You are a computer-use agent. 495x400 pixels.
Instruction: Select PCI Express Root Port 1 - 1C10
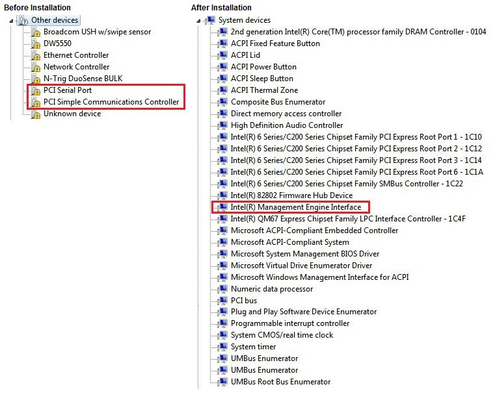pyautogui.click(x=356, y=137)
